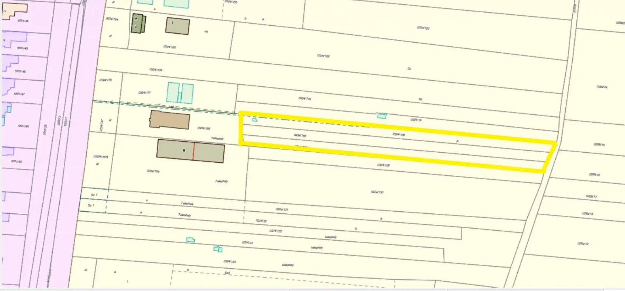Click parcel label 0324/131

[282, 209]
